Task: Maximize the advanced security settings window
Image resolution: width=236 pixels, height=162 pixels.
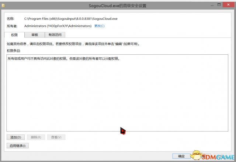Action: 219,5
